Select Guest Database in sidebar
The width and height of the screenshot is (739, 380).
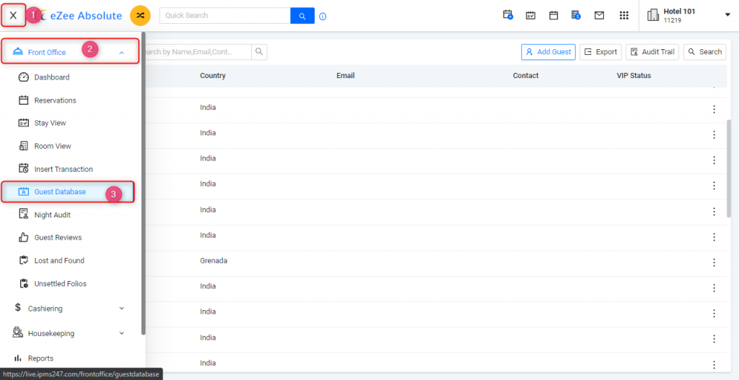coord(68,192)
